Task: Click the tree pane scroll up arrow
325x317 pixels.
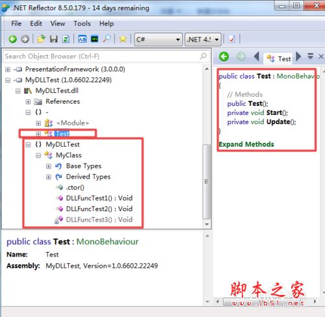Action: [207, 69]
